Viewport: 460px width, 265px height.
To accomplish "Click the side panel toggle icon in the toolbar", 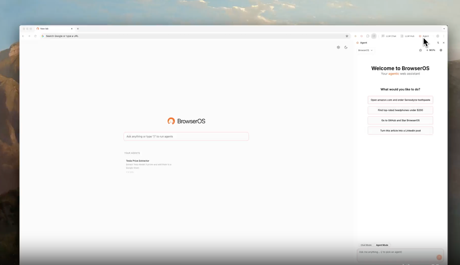I will [x=374, y=36].
